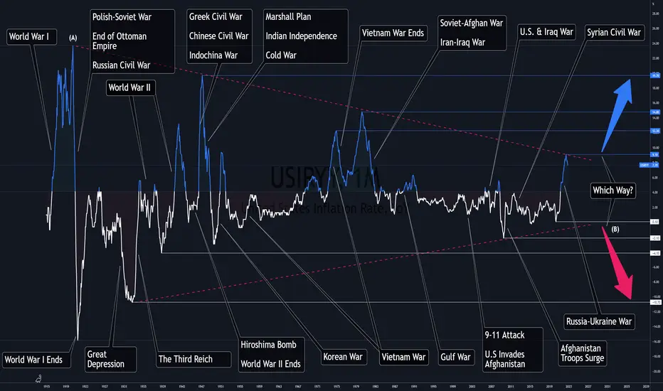Select the 2007 label on the time axis

492,386
